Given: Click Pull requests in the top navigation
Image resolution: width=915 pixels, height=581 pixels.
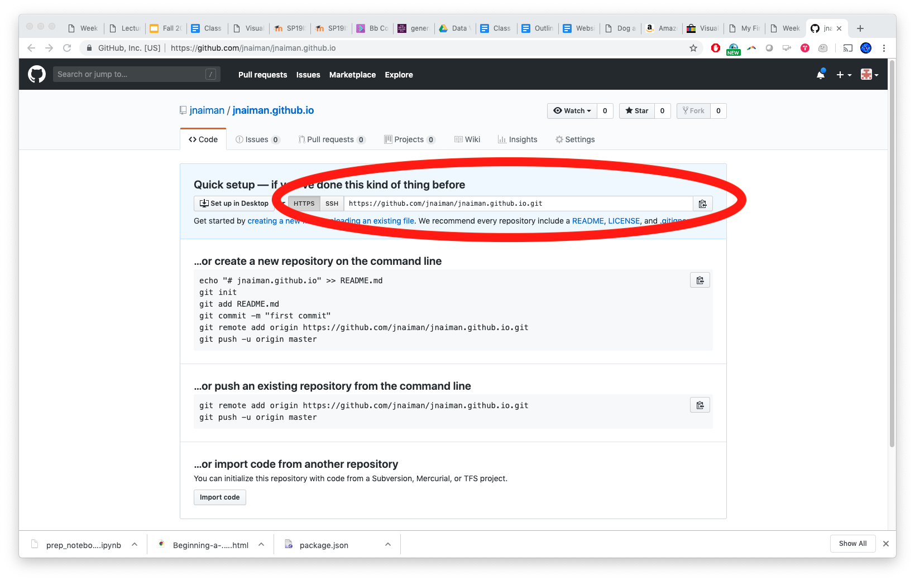Looking at the screenshot, I should (x=262, y=75).
